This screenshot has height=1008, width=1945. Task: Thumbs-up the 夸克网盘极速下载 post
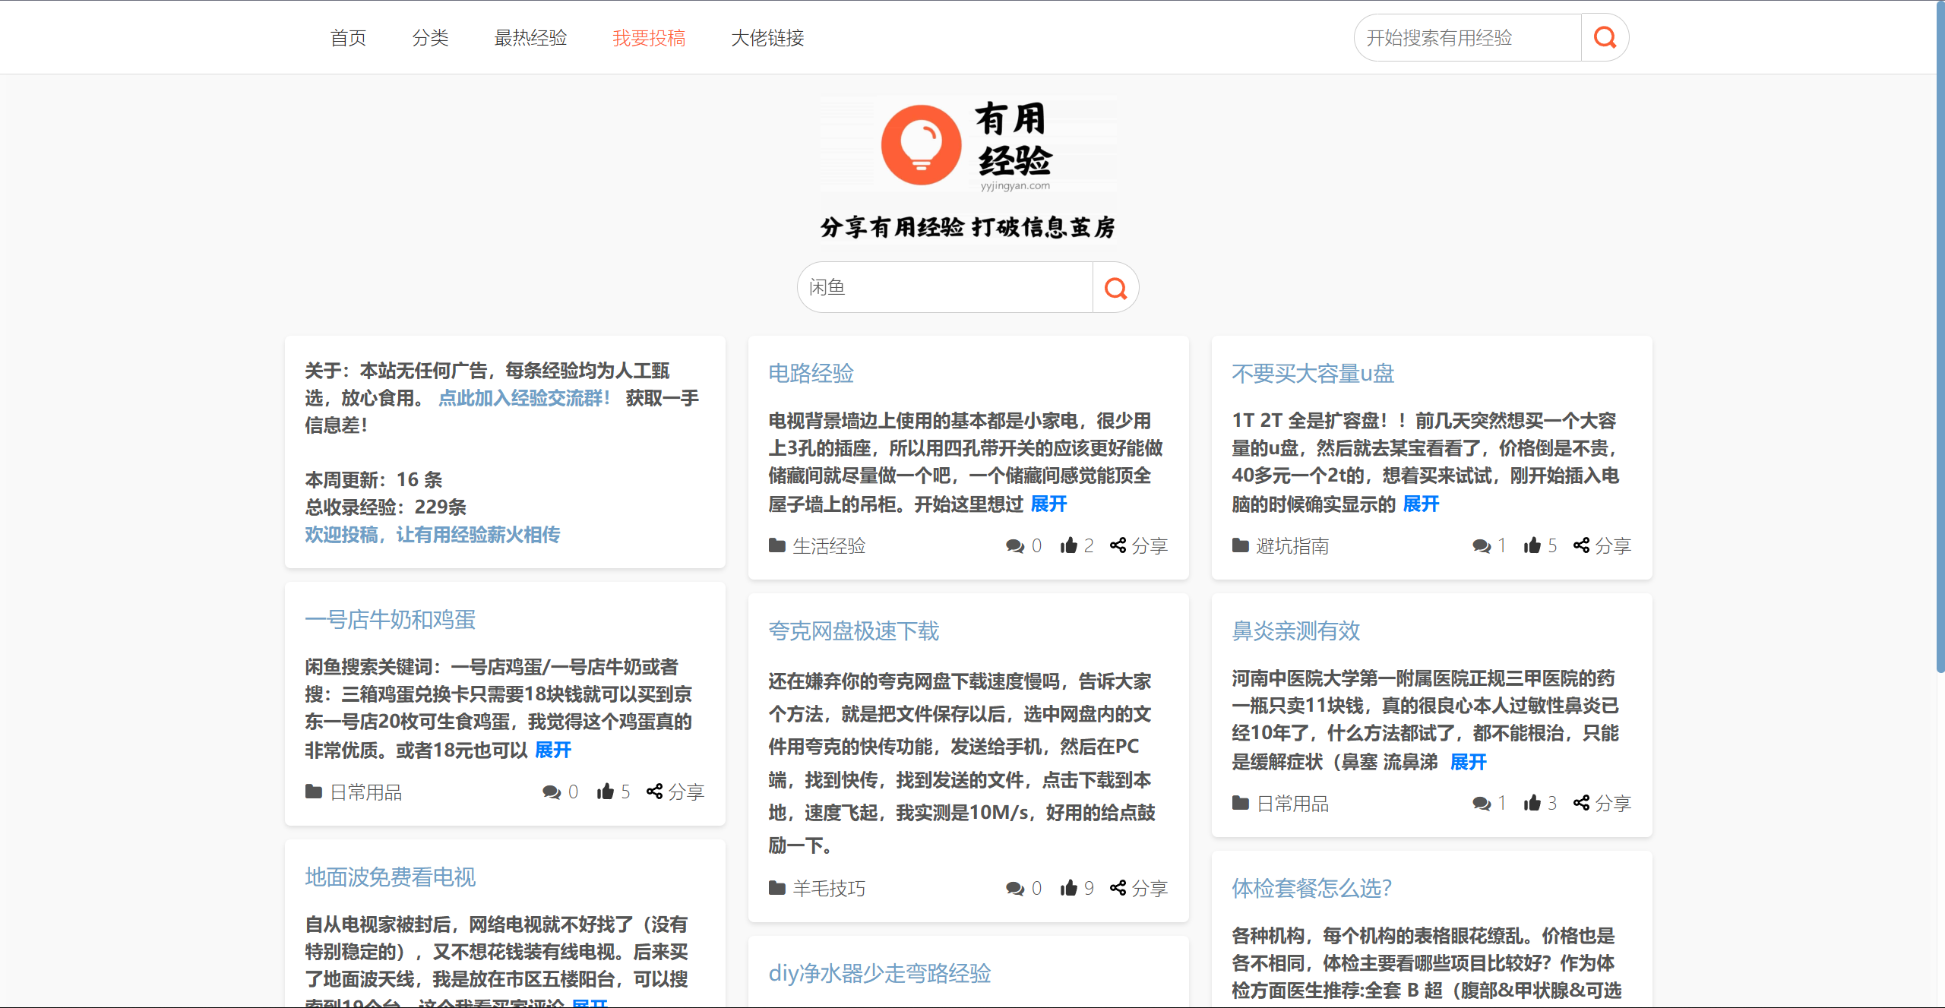point(1069,888)
